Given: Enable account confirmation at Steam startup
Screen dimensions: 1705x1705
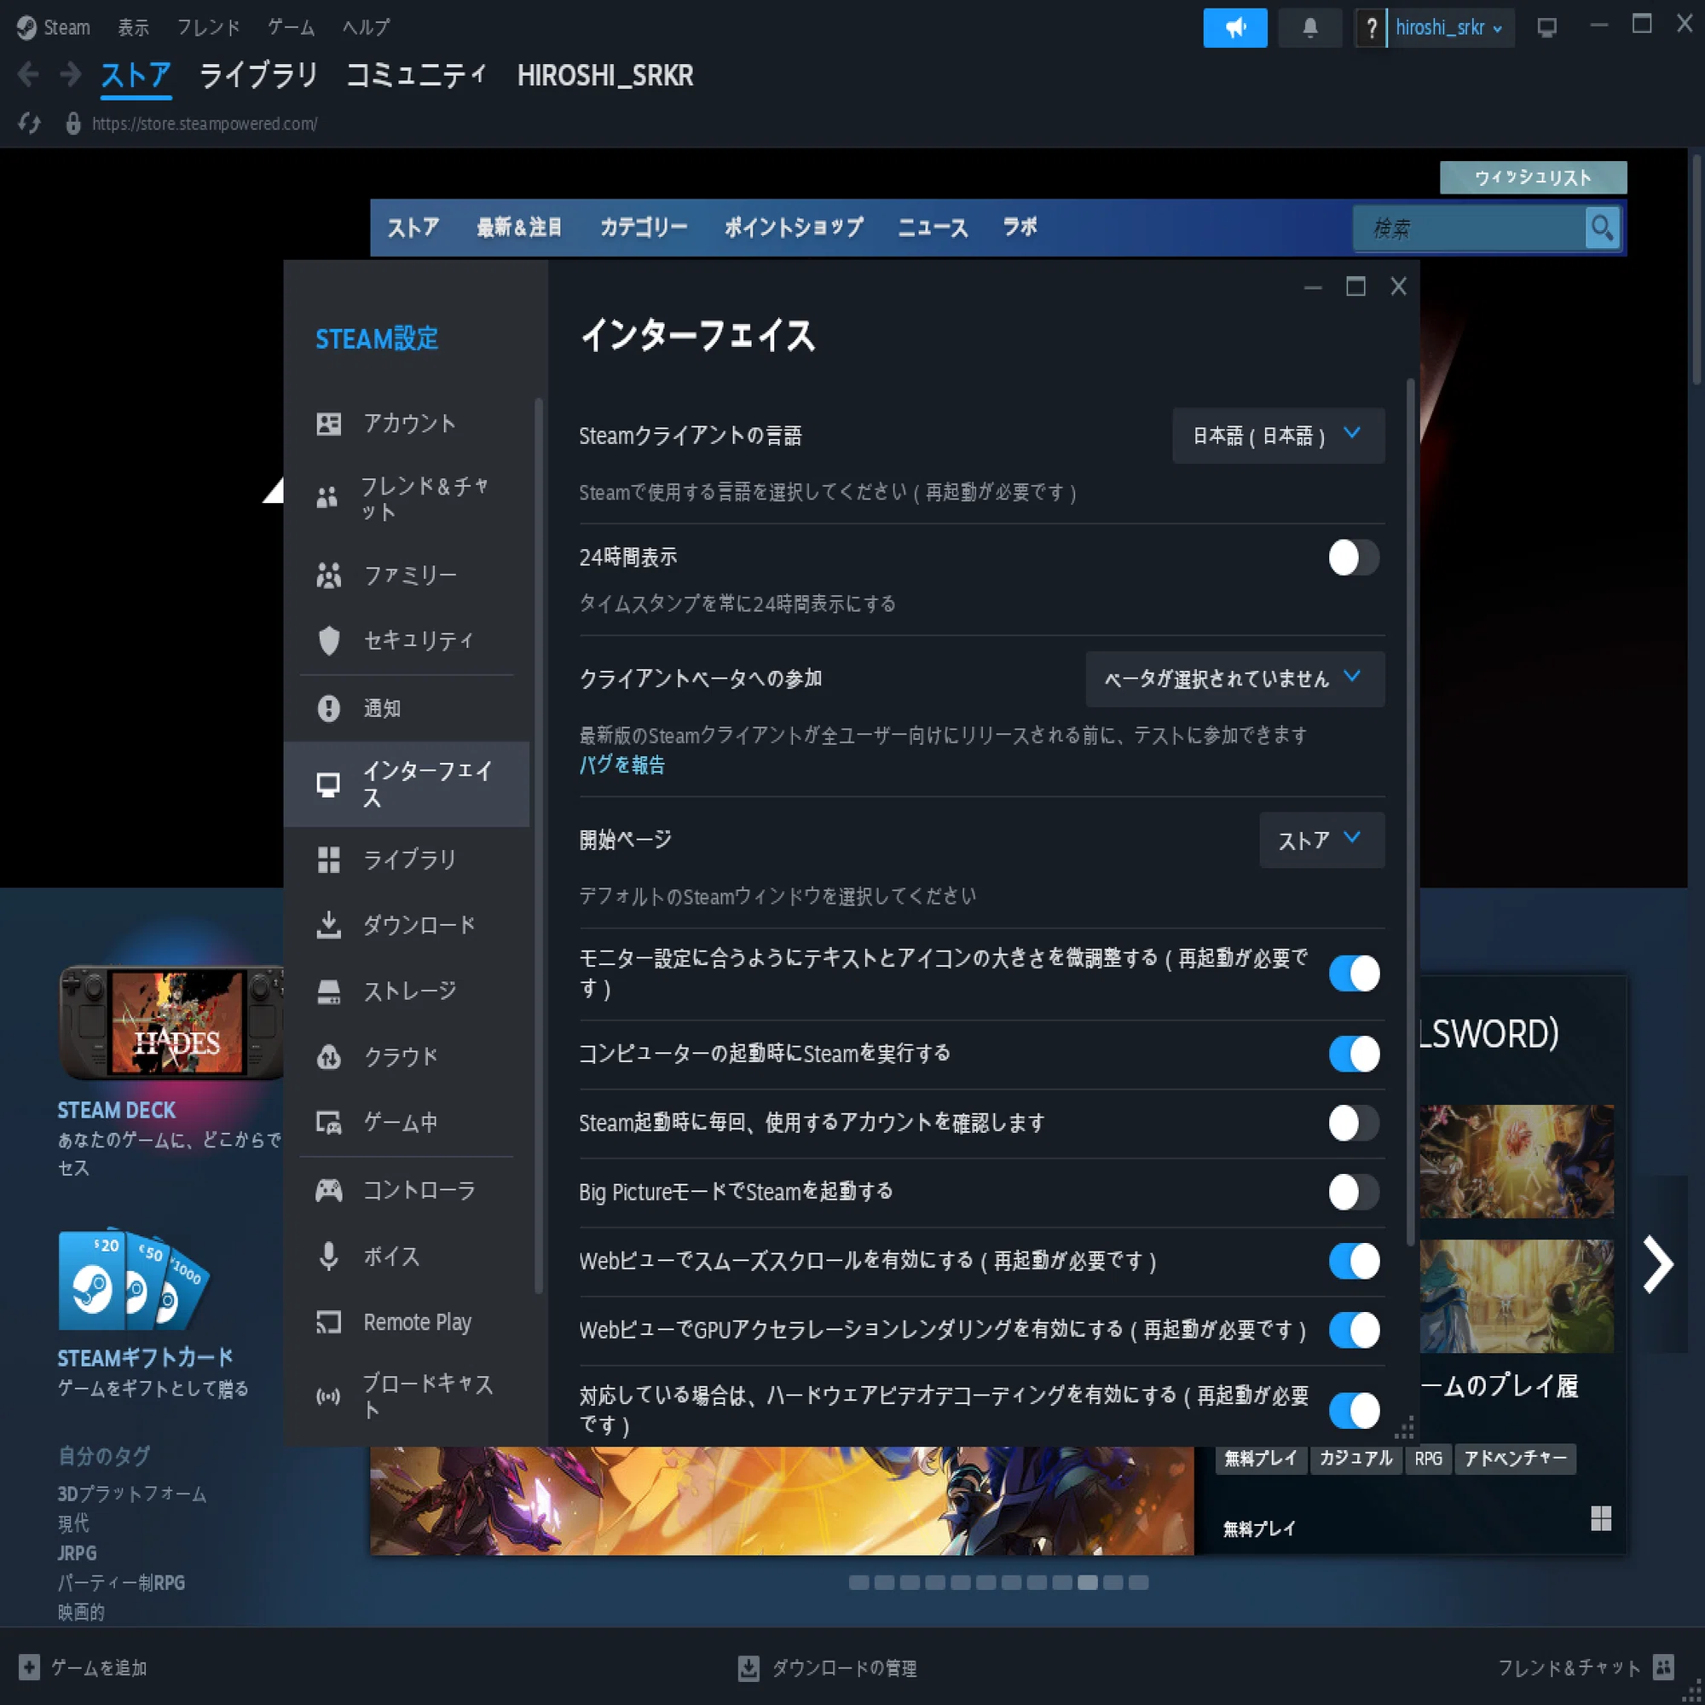Looking at the screenshot, I should coord(1354,1124).
